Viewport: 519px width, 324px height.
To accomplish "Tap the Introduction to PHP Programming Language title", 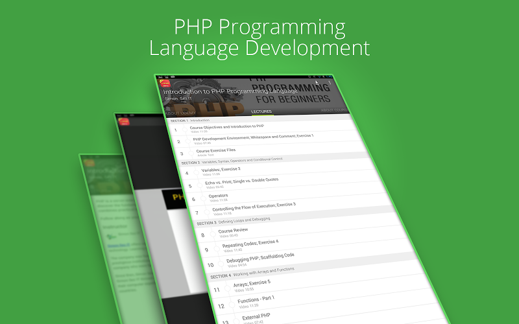I will tap(230, 91).
